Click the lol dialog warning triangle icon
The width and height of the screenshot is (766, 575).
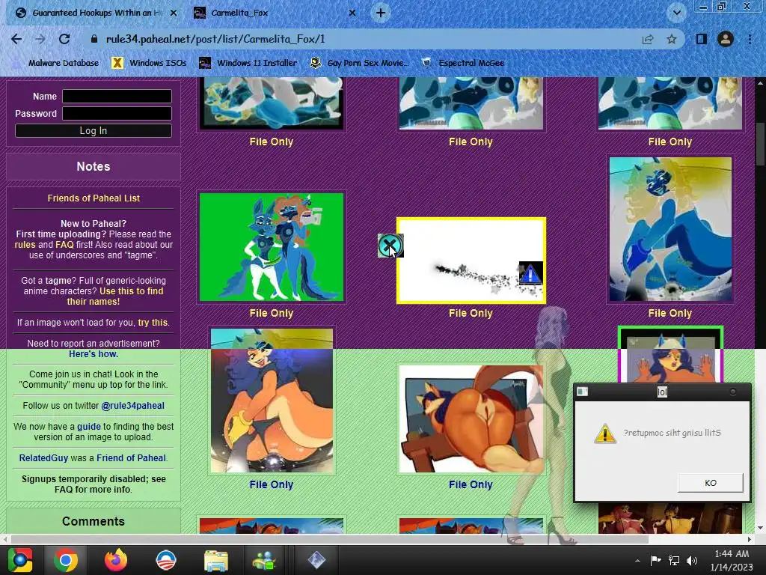click(x=604, y=433)
